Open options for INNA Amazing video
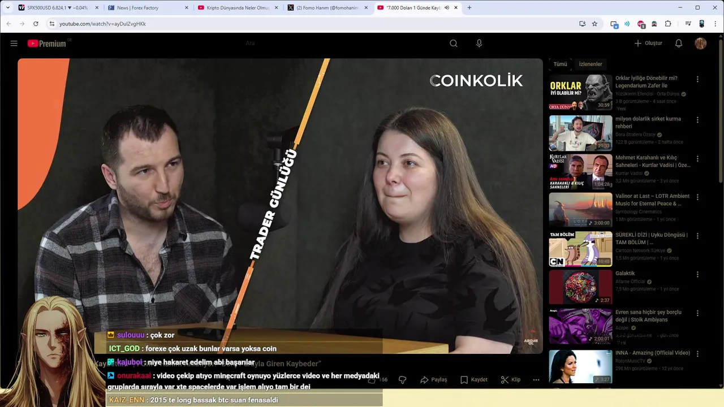This screenshot has height=407, width=724. [697, 353]
